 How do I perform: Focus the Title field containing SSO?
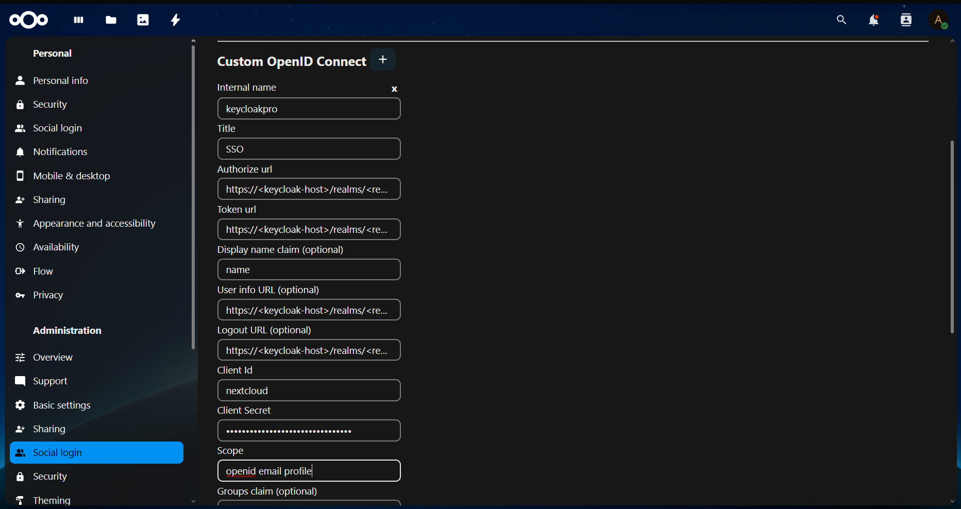(x=309, y=149)
